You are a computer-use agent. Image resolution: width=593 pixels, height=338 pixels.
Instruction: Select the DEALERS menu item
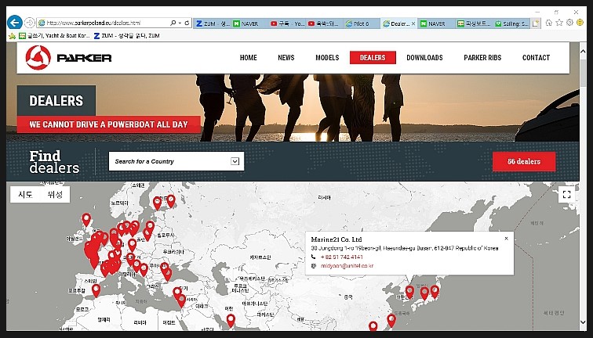pyautogui.click(x=373, y=58)
